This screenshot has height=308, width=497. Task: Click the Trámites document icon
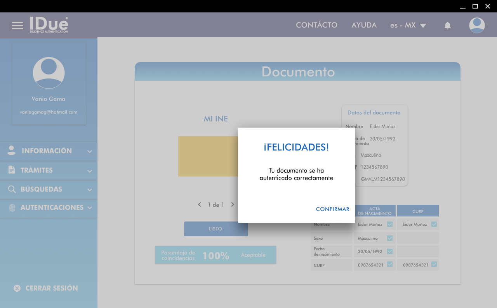pos(12,170)
